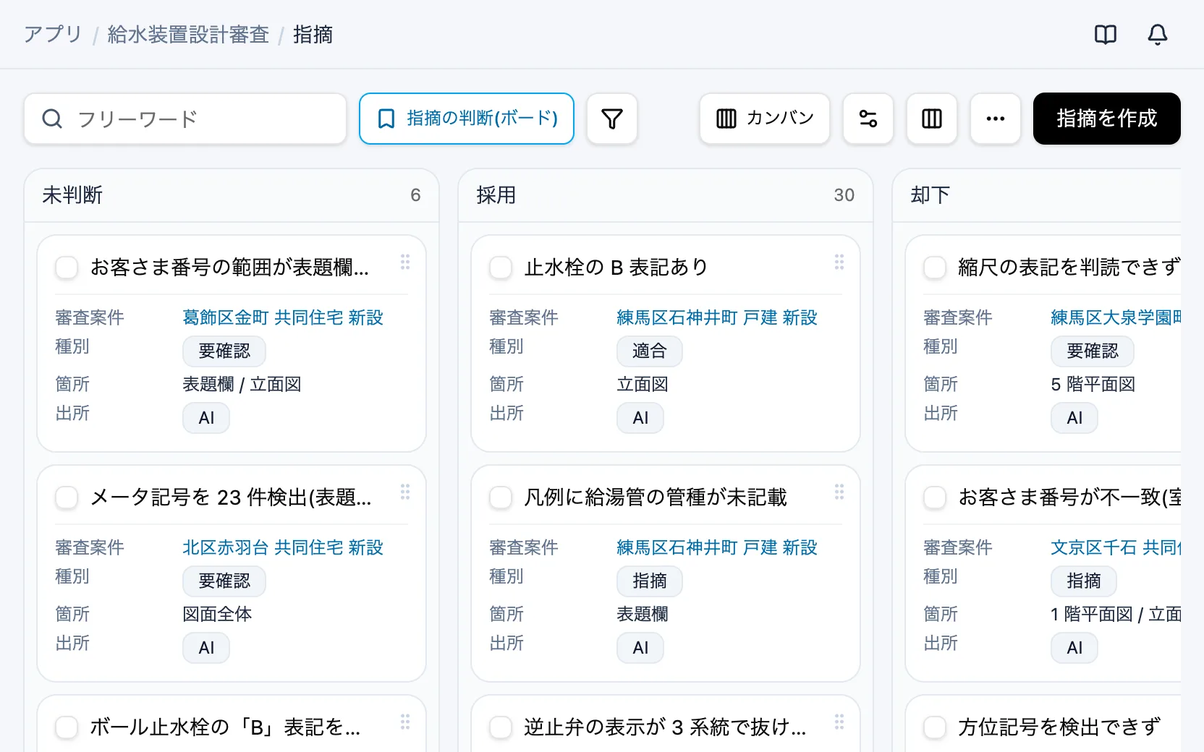Click the filter funnel icon
Screen dimensions: 1204x752
[x=612, y=119]
